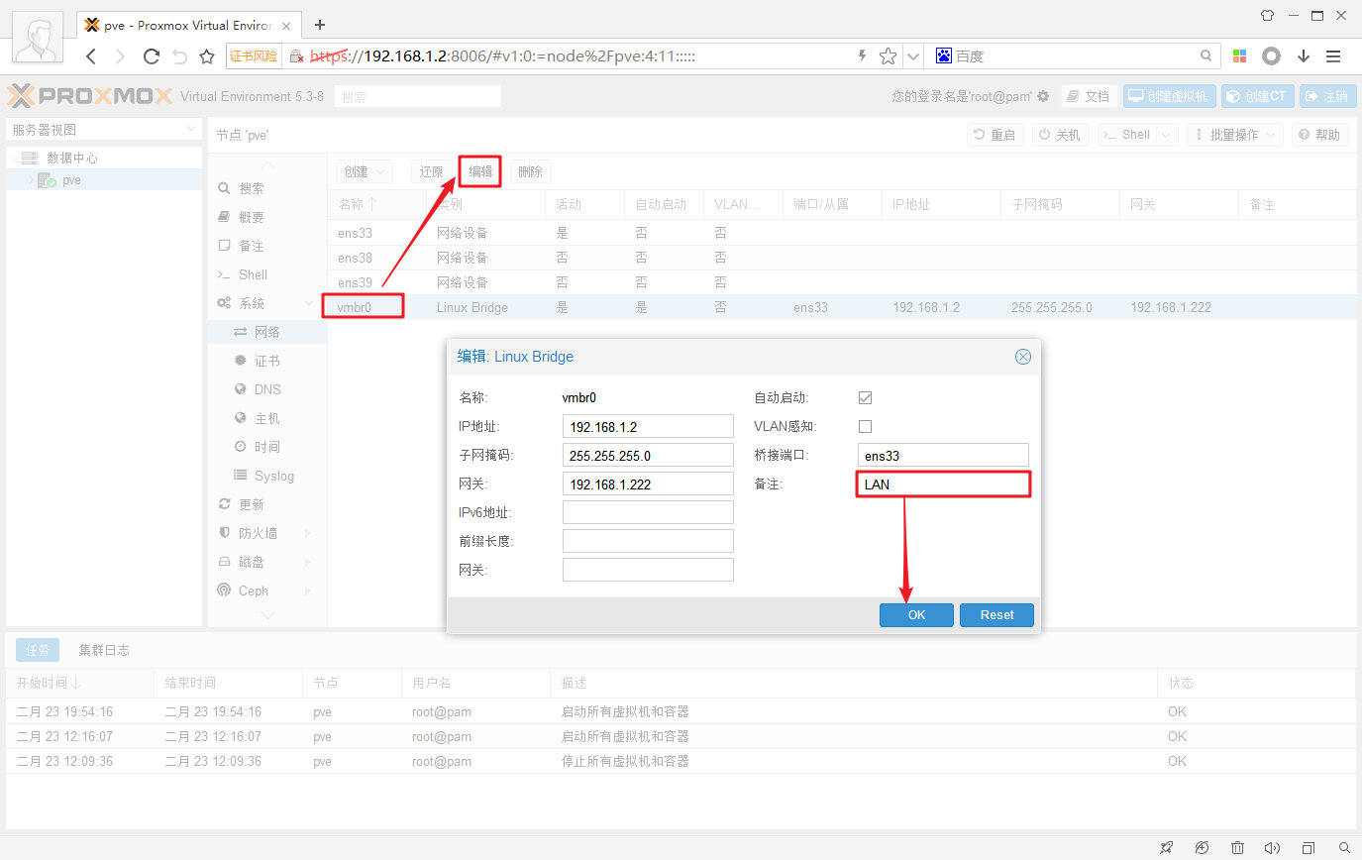Bookmark page with star icon left of address

pos(207,56)
